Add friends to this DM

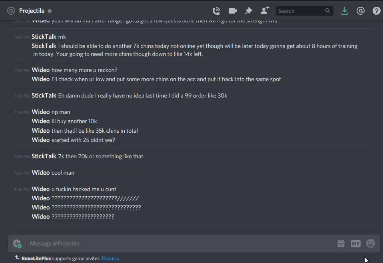pyautogui.click(x=265, y=10)
